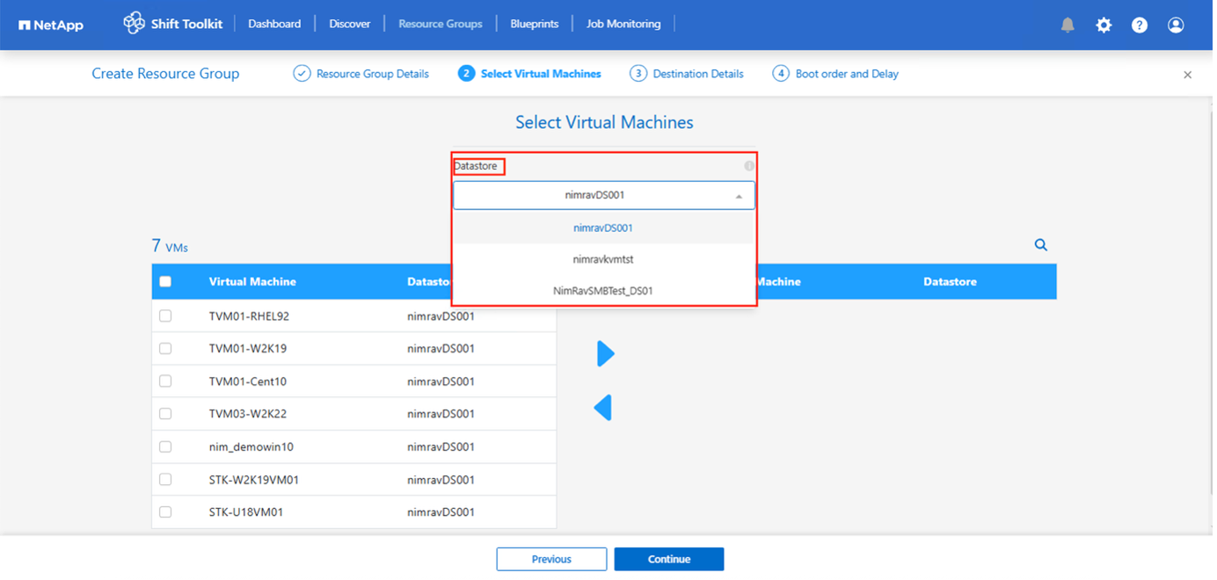Check the TVM01-RHEL92 checkbox
Viewport: 1217px width, 580px height.
click(165, 316)
